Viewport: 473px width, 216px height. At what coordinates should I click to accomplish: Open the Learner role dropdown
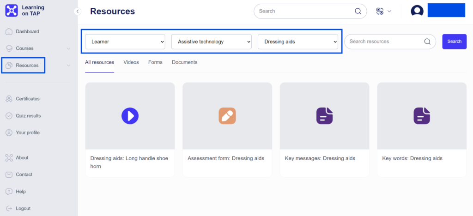pyautogui.click(x=125, y=42)
